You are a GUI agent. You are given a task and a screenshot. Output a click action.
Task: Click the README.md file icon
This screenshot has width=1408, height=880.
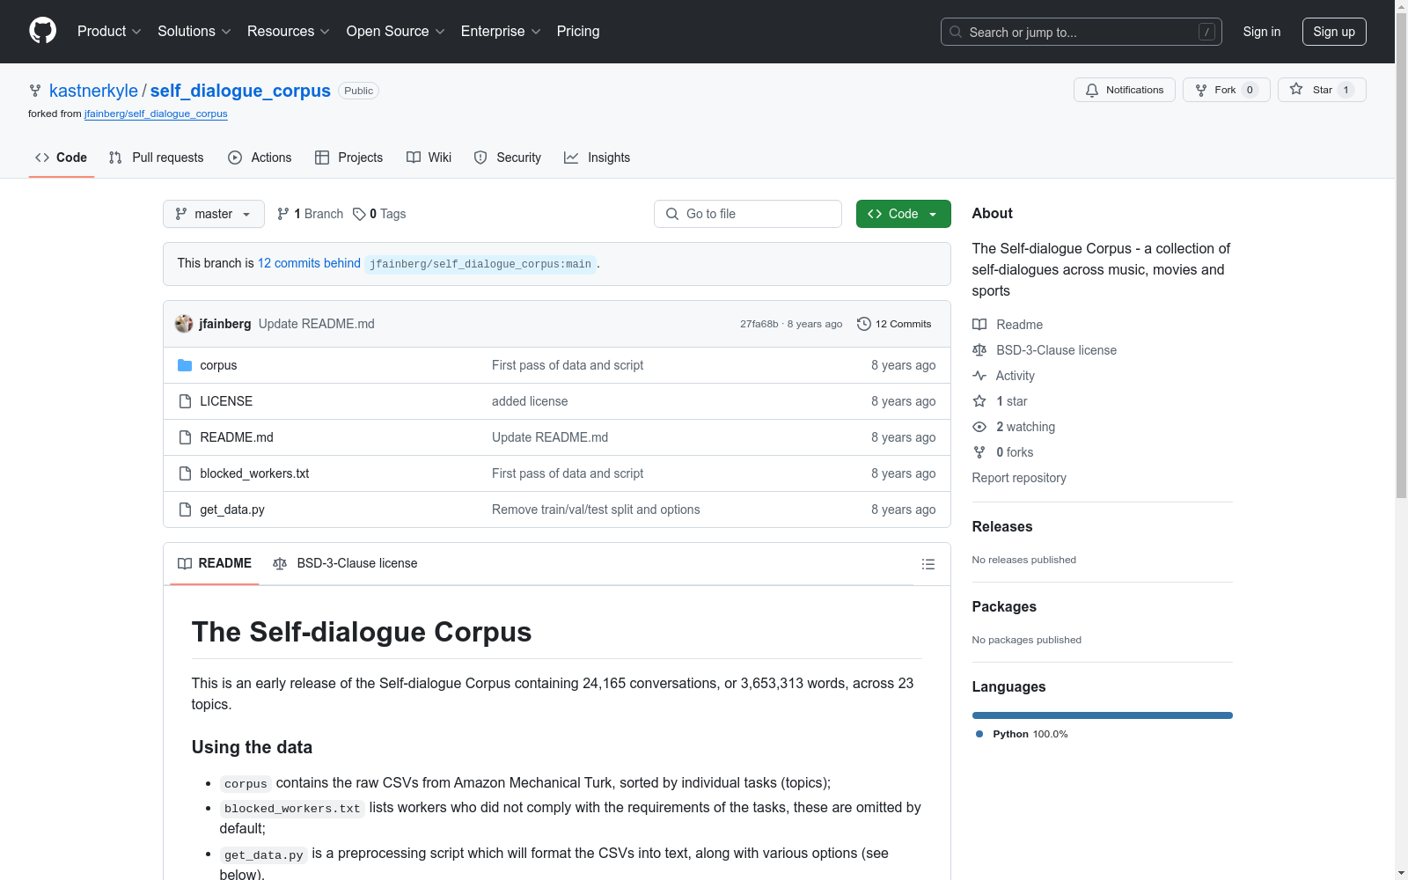click(185, 437)
